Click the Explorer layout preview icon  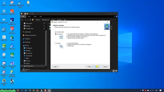coord(61,47)
